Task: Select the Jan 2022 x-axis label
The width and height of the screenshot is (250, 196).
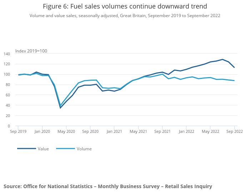Action: [186, 131]
